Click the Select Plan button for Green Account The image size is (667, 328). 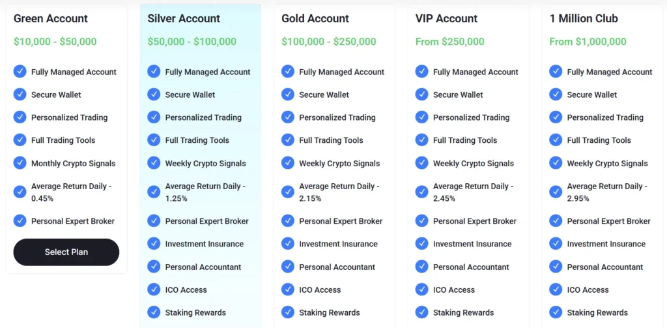click(66, 252)
